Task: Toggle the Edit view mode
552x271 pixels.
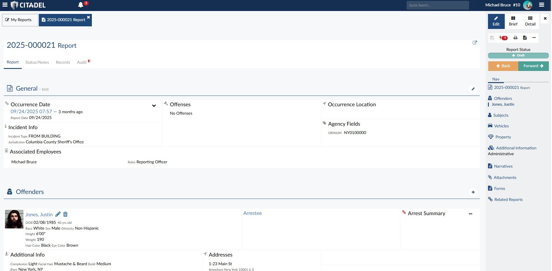Action: tap(496, 21)
